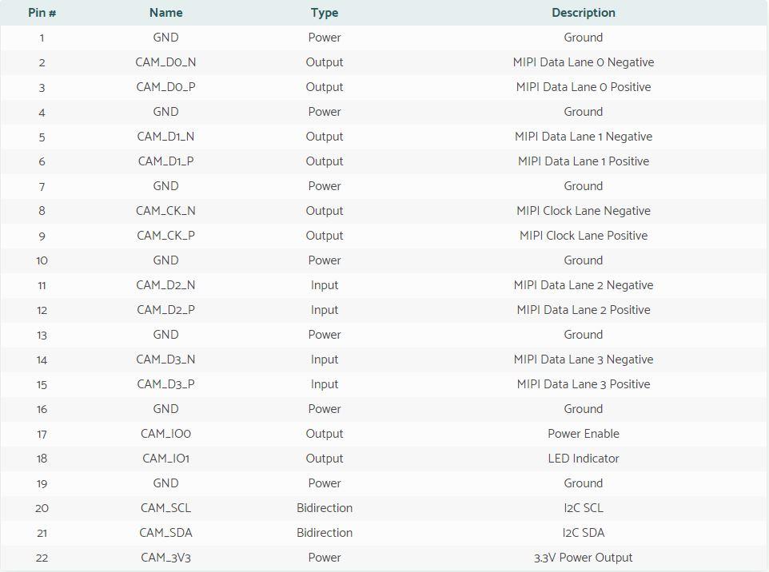Click the 'Power Enable' description cell
The width and height of the screenshot is (769, 572).
(583, 433)
